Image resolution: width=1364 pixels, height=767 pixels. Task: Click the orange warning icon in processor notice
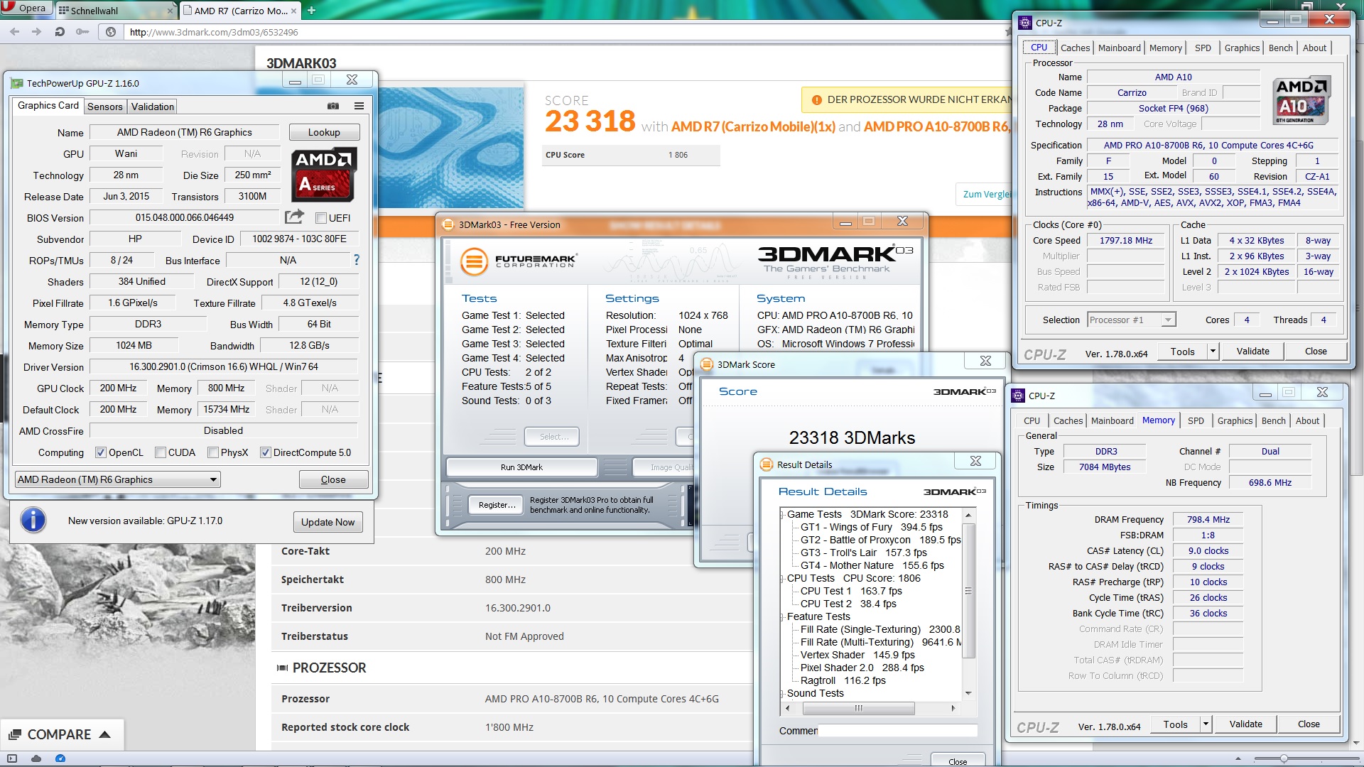click(816, 100)
